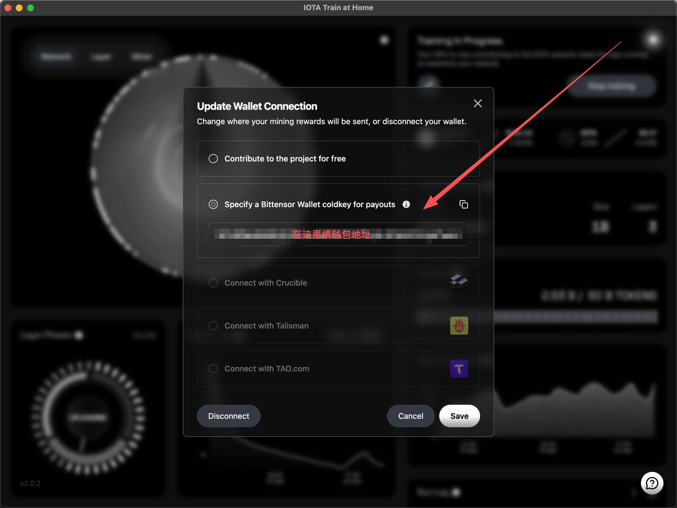Screen dimensions: 677x508
Task: Select the Connect with Crucible radio option
Action: 213,283
